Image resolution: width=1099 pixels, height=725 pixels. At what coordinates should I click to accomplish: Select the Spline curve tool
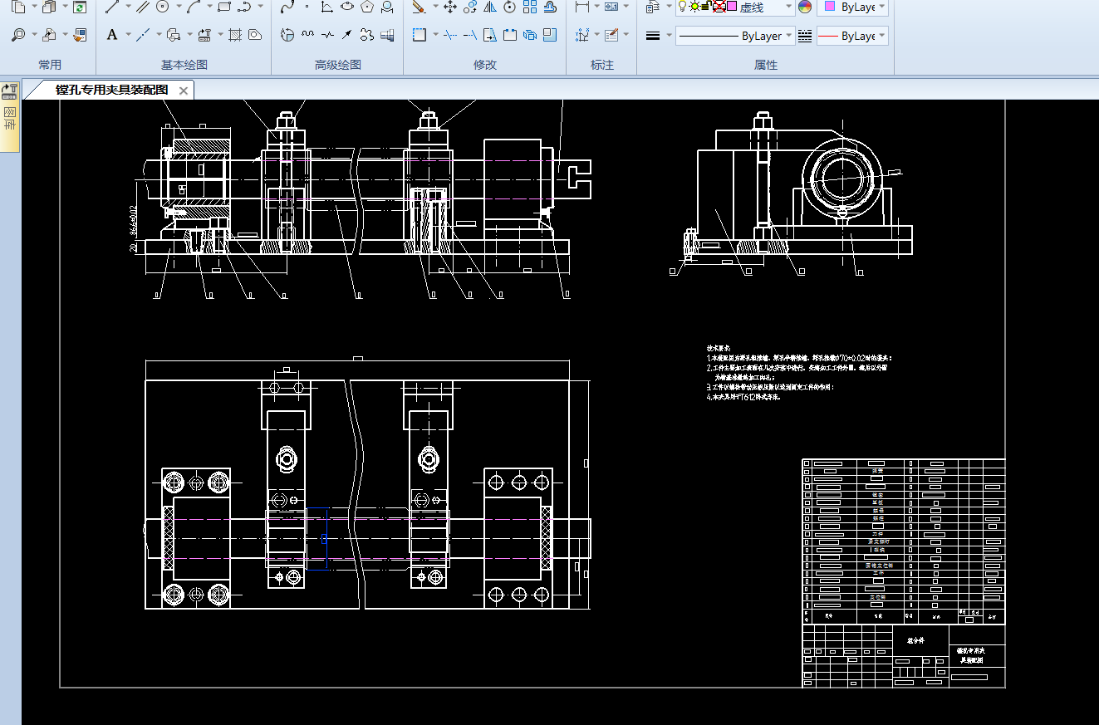[287, 7]
